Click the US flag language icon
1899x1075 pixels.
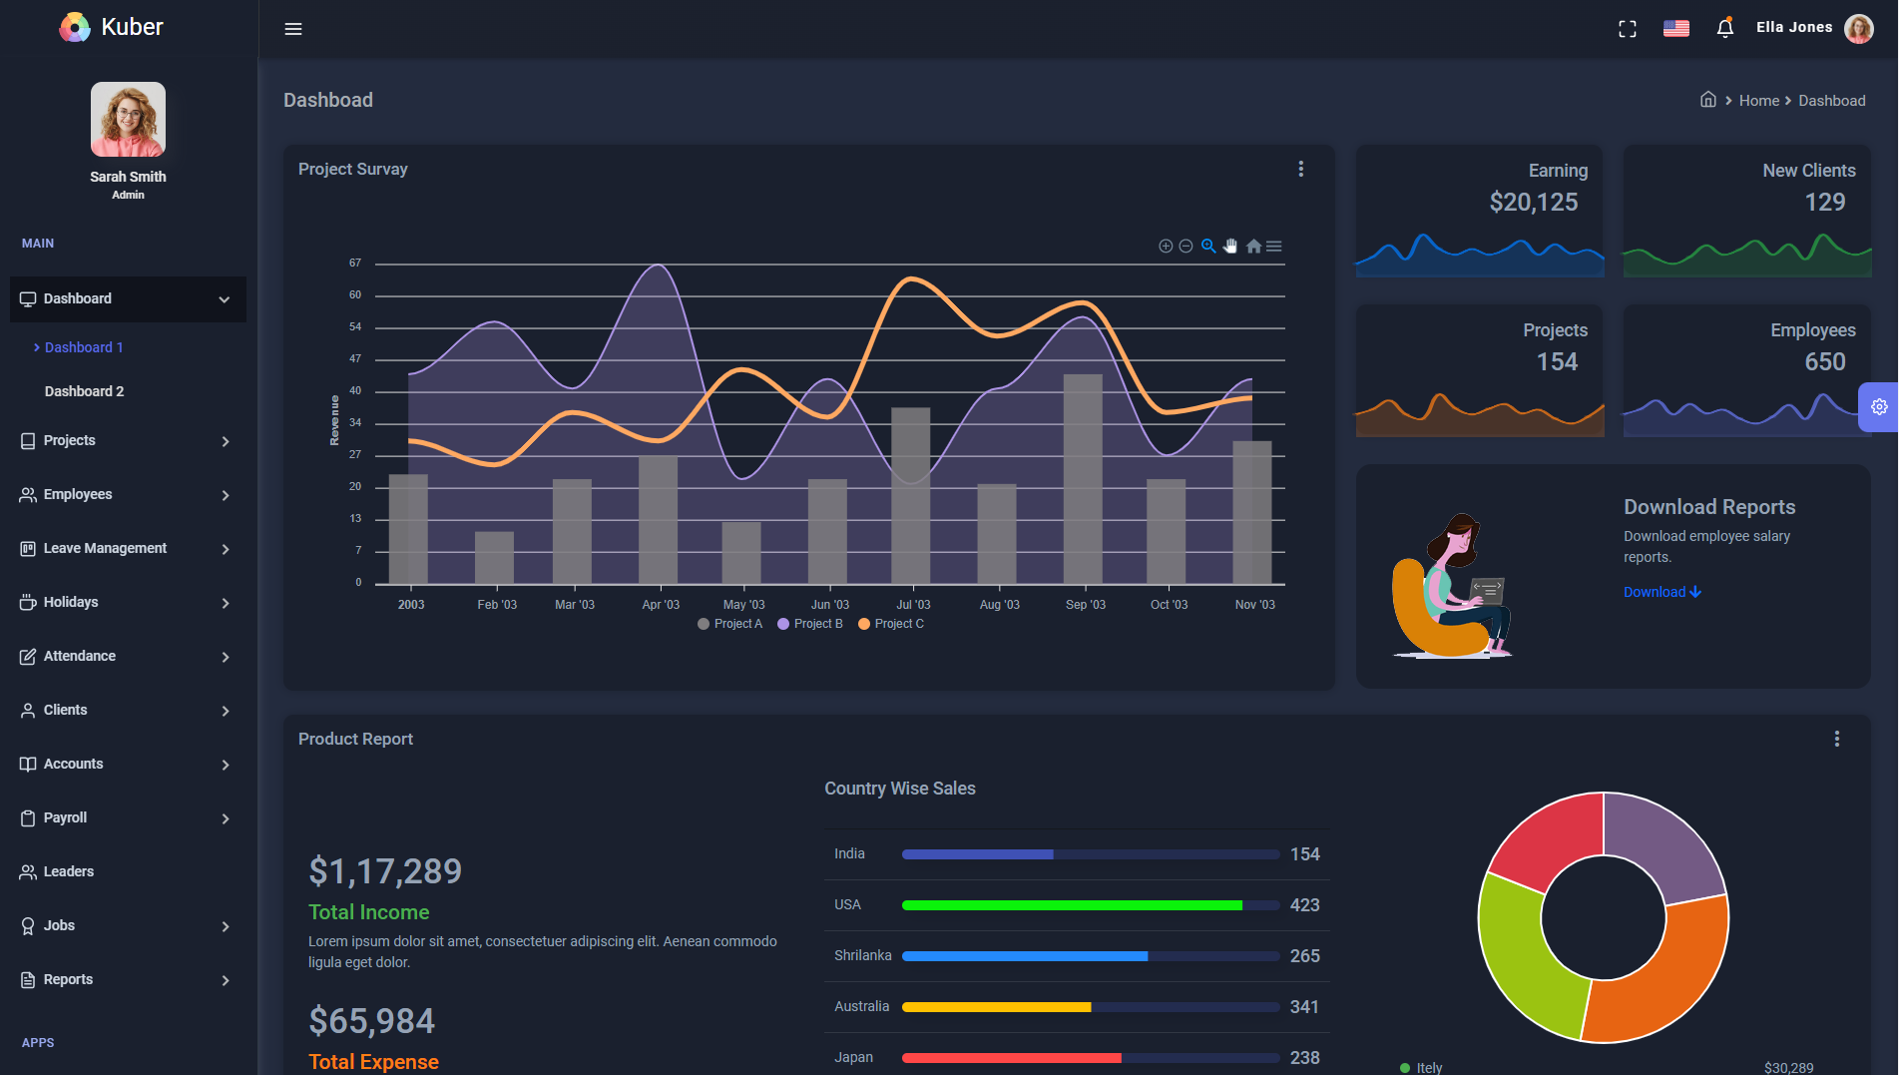pyautogui.click(x=1675, y=28)
